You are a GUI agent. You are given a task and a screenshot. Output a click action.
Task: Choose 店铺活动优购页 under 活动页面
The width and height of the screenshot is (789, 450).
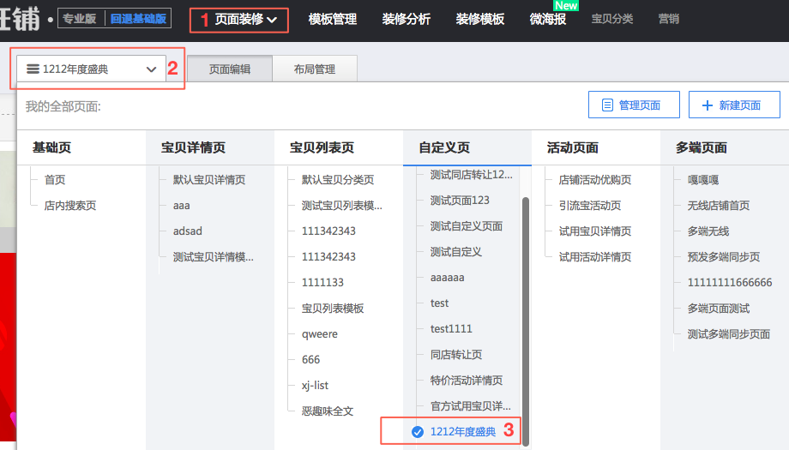[595, 180]
